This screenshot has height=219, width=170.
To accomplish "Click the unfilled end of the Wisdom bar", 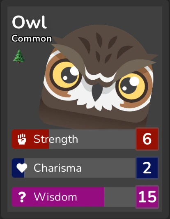I will click(x=120, y=197).
